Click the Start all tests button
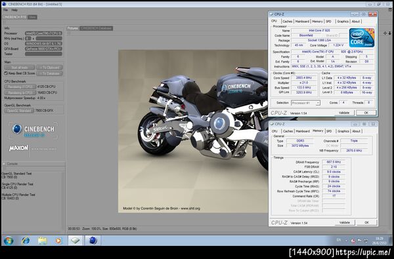 tap(19, 68)
